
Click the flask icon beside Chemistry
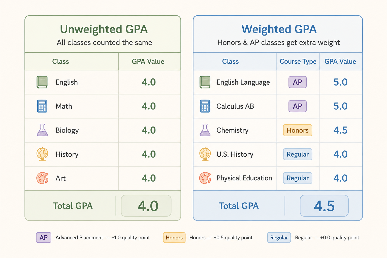click(205, 130)
